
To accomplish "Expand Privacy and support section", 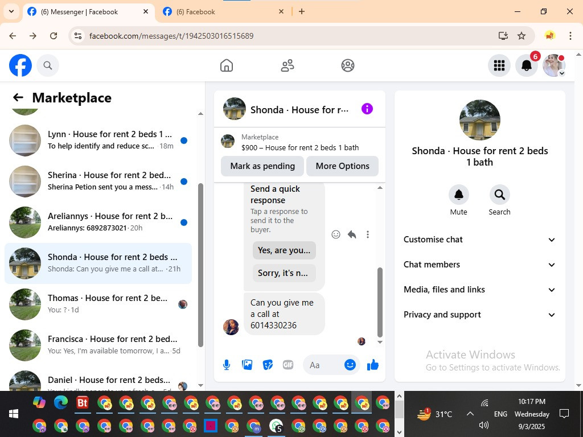I will click(x=479, y=315).
